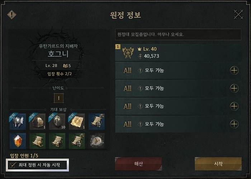Click the crossed axes class emblem

[128, 52]
